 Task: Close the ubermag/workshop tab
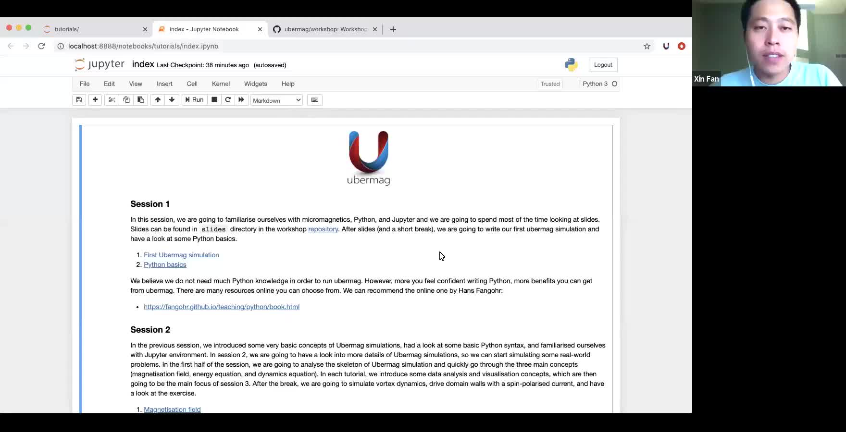pos(375,29)
